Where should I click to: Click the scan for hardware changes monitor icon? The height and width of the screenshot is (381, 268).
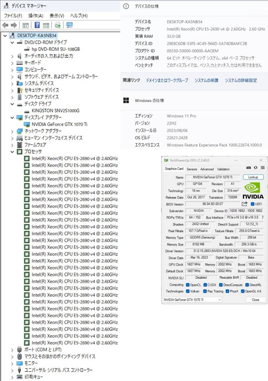pos(69,25)
